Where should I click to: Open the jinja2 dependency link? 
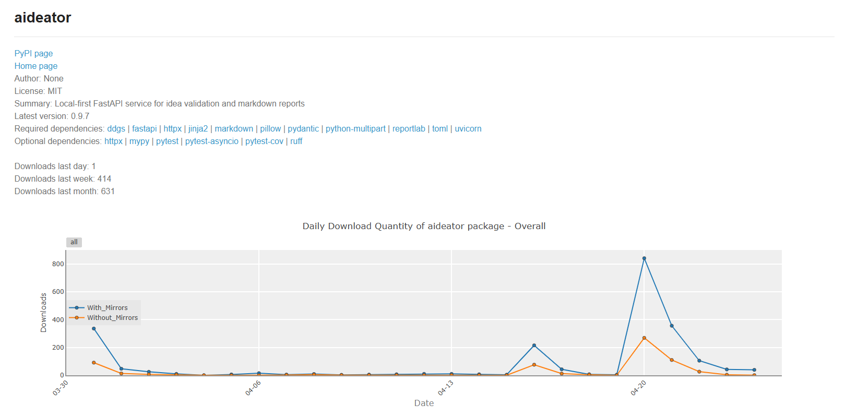click(x=198, y=128)
